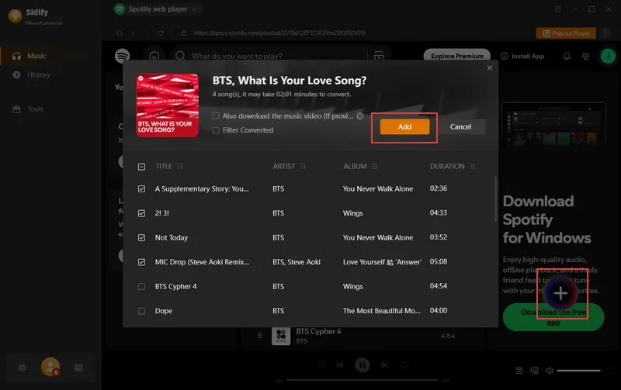Image resolution: width=621 pixels, height=390 pixels.
Task: Open the playlist cover thumbnail
Action: pos(167,105)
